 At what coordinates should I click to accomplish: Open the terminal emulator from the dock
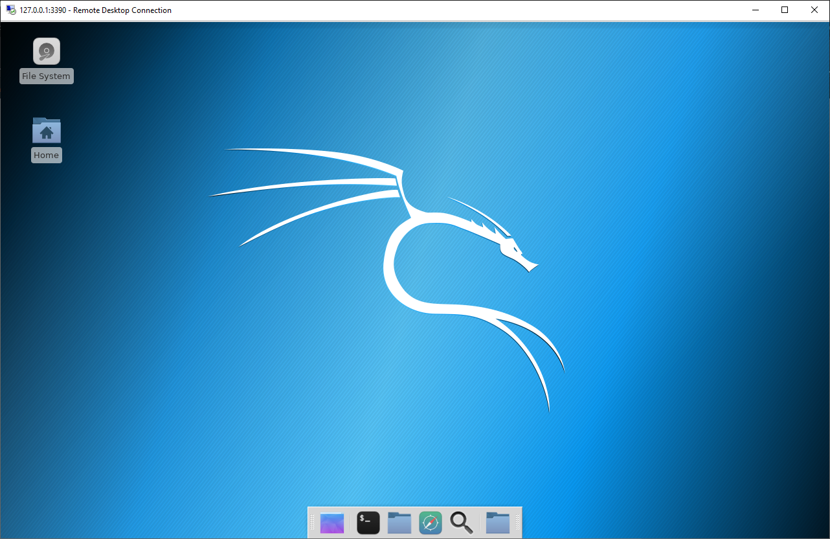coord(368,522)
